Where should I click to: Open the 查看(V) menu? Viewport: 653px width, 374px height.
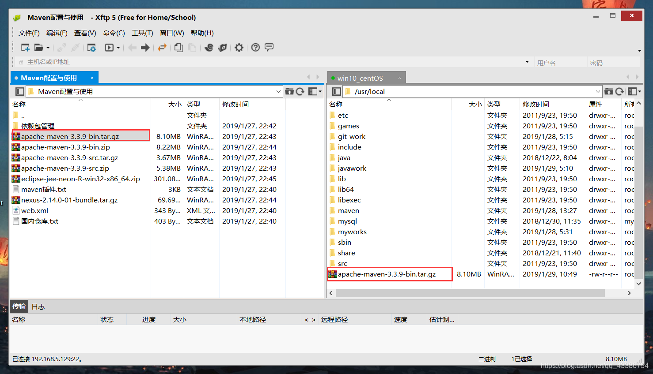tap(85, 33)
